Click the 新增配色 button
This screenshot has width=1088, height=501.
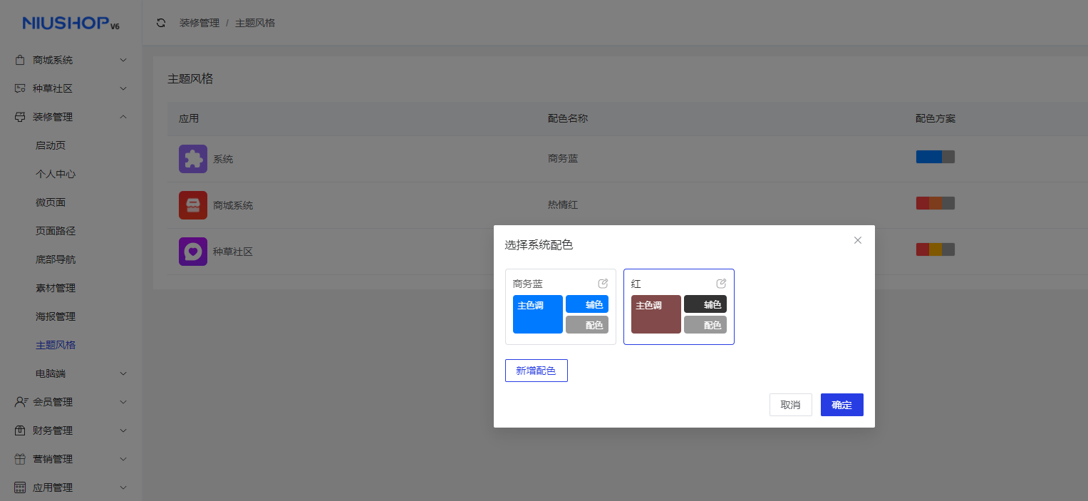tap(537, 371)
